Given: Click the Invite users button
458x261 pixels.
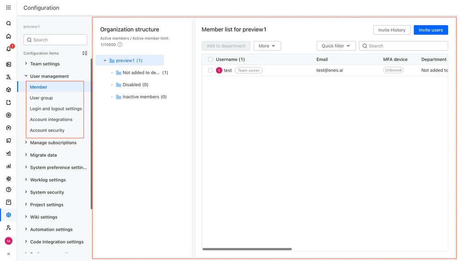Looking at the screenshot, I should [431, 30].
